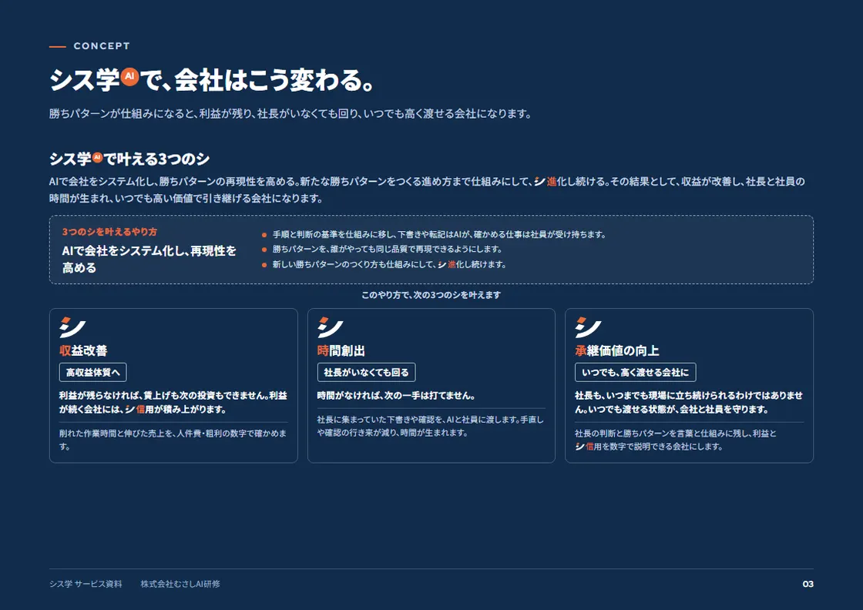Click the text '利益が残らなければ、賃上げも次の投資も'

(x=173, y=402)
